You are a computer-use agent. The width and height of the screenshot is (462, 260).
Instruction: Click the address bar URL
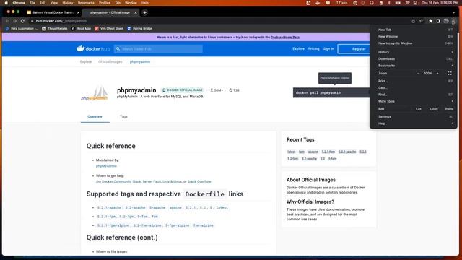tap(61, 21)
